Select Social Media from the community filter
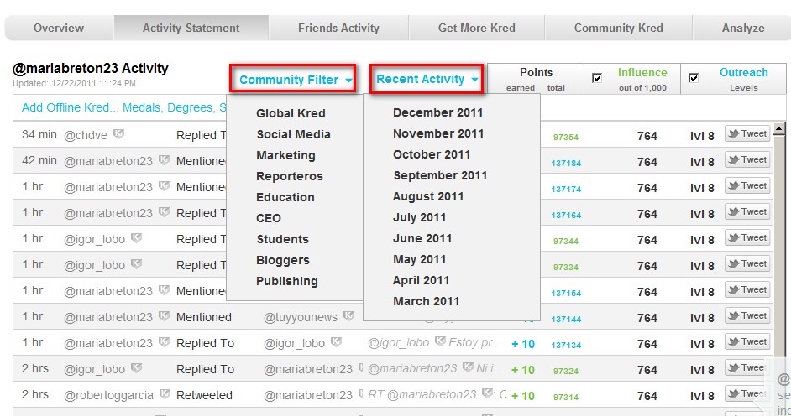The height and width of the screenshot is (416, 791). pos(294,134)
